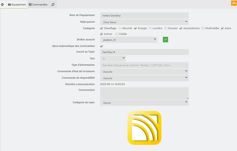Expand the Broker associé dropdown
Image resolution: width=237 pixels, height=151 pixels.
129,40
